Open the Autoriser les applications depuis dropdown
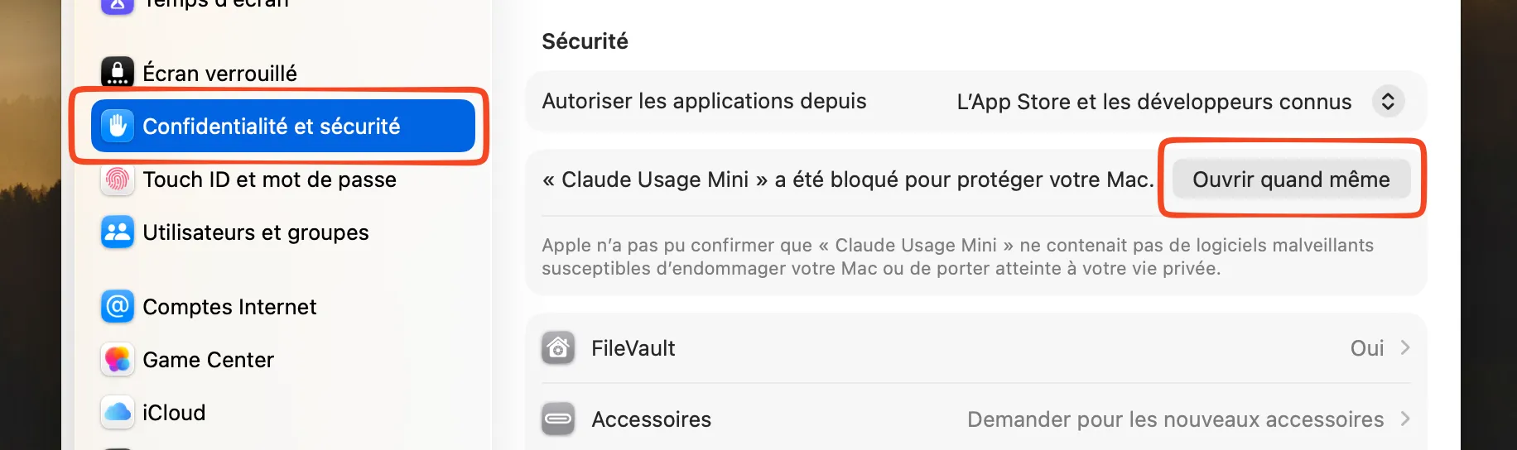This screenshot has width=1517, height=450. pos(1388,102)
